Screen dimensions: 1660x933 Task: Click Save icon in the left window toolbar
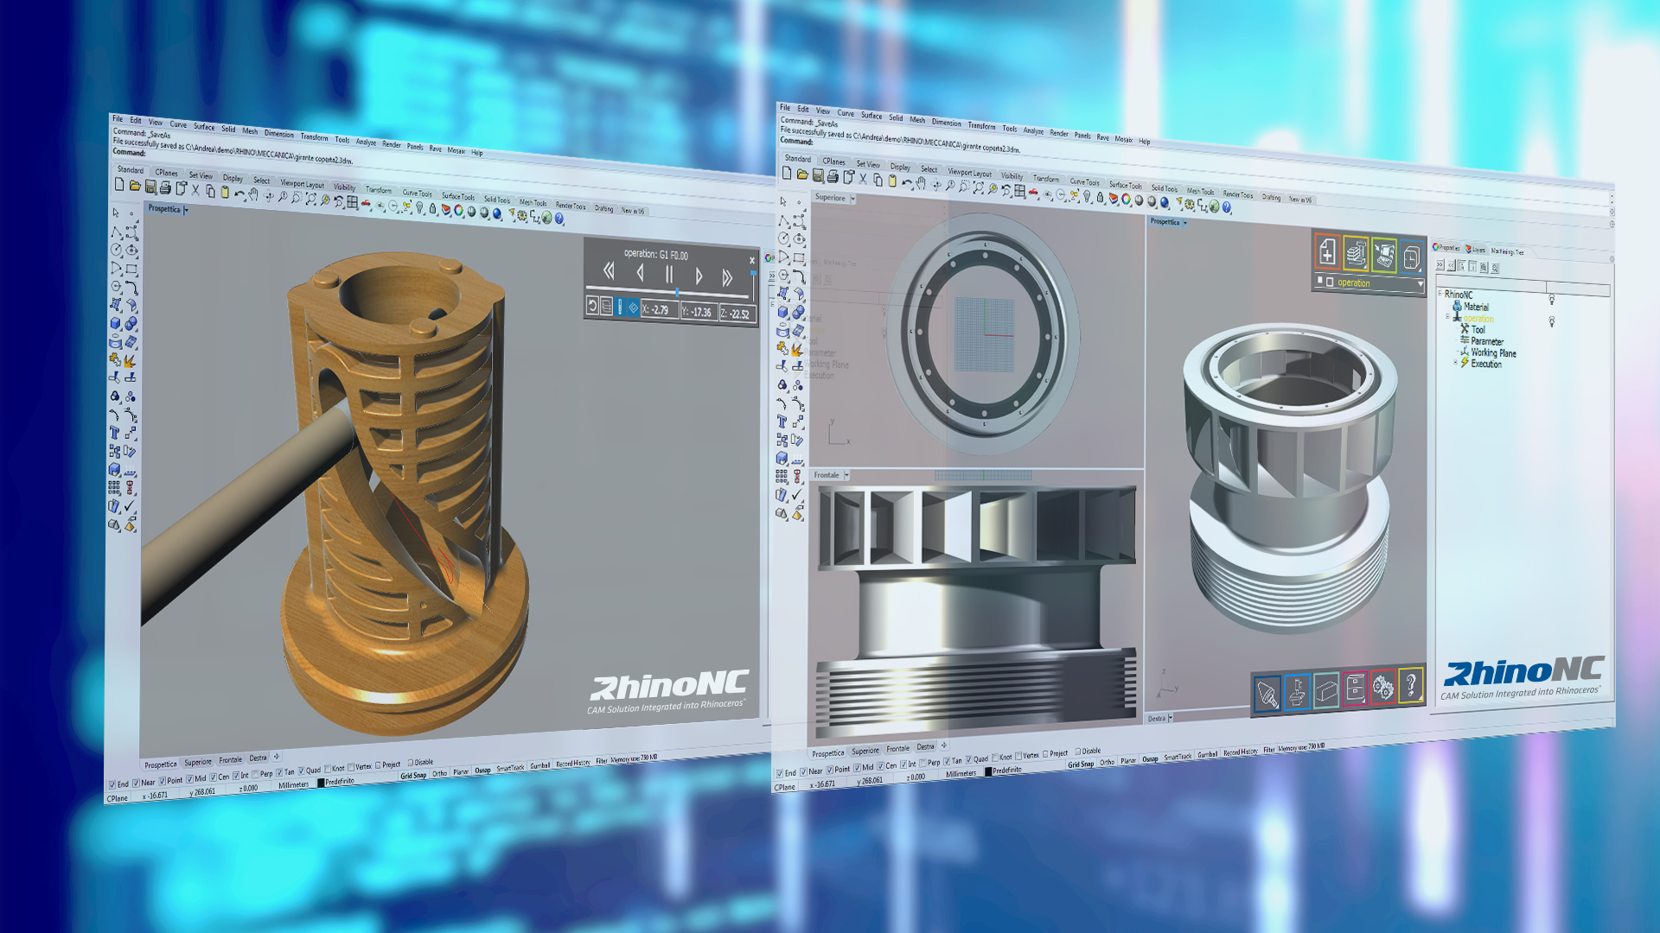coord(150,187)
